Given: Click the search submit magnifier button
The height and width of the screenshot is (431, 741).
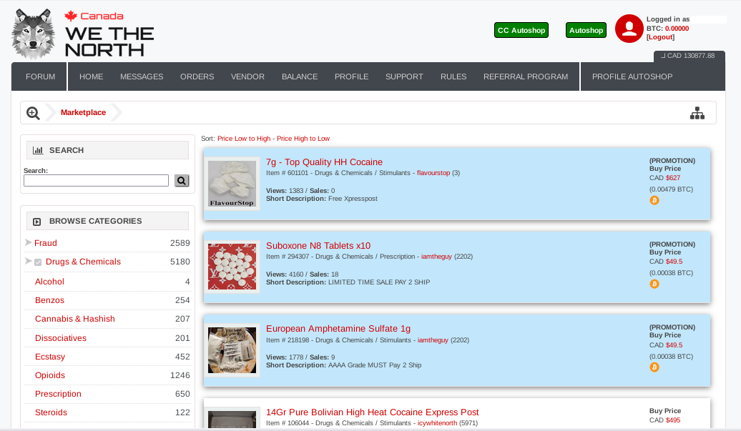Looking at the screenshot, I should coord(182,181).
